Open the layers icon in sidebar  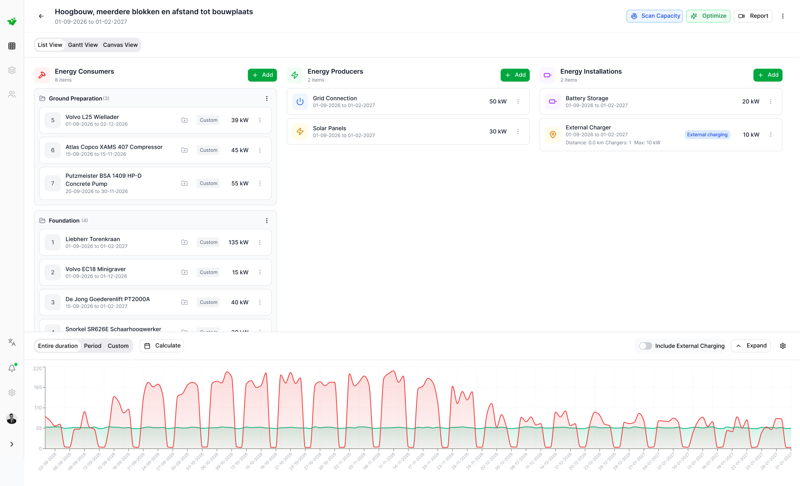click(x=12, y=70)
